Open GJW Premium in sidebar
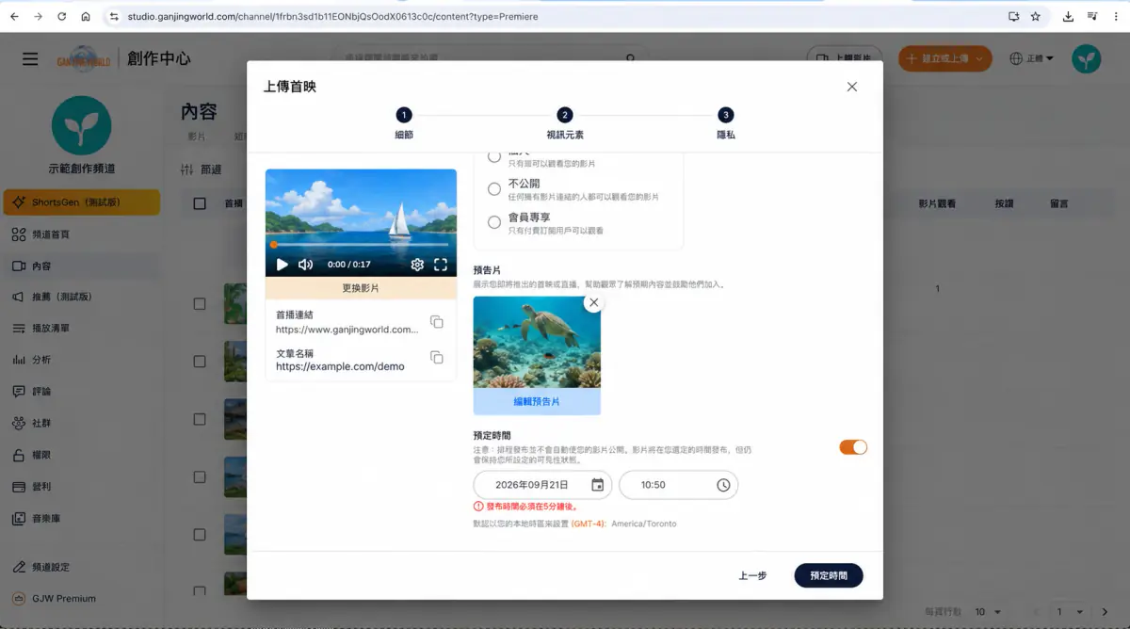 [81, 598]
